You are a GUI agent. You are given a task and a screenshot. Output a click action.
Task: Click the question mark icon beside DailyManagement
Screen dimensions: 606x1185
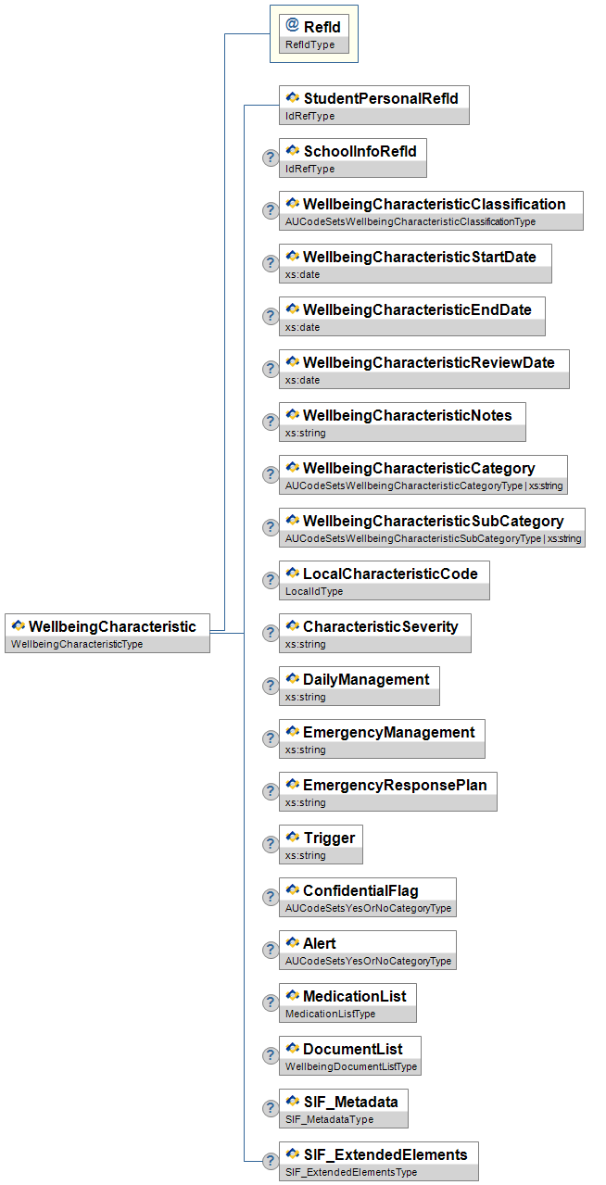pos(271,686)
